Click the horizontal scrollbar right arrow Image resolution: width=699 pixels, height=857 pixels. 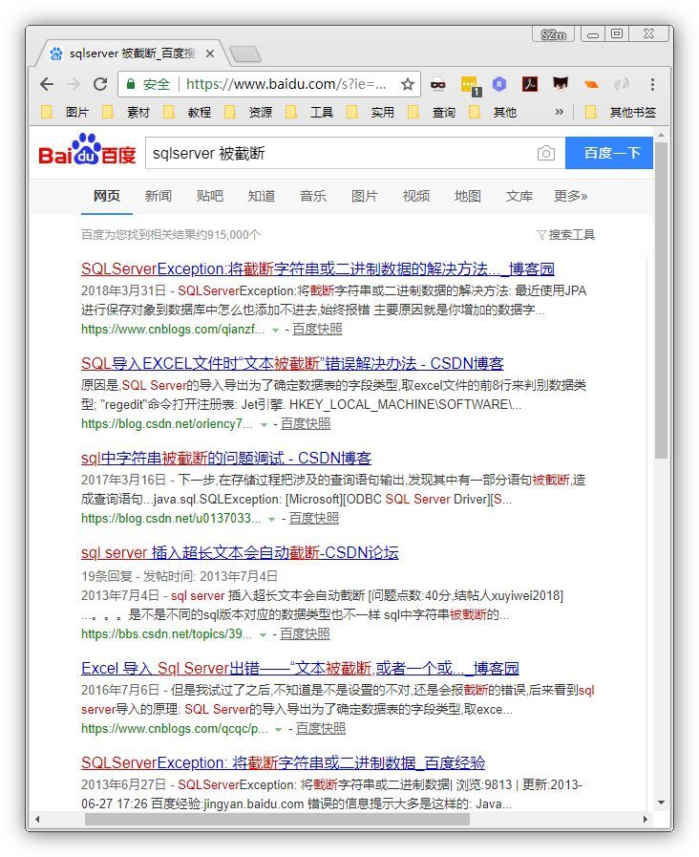coord(646,819)
